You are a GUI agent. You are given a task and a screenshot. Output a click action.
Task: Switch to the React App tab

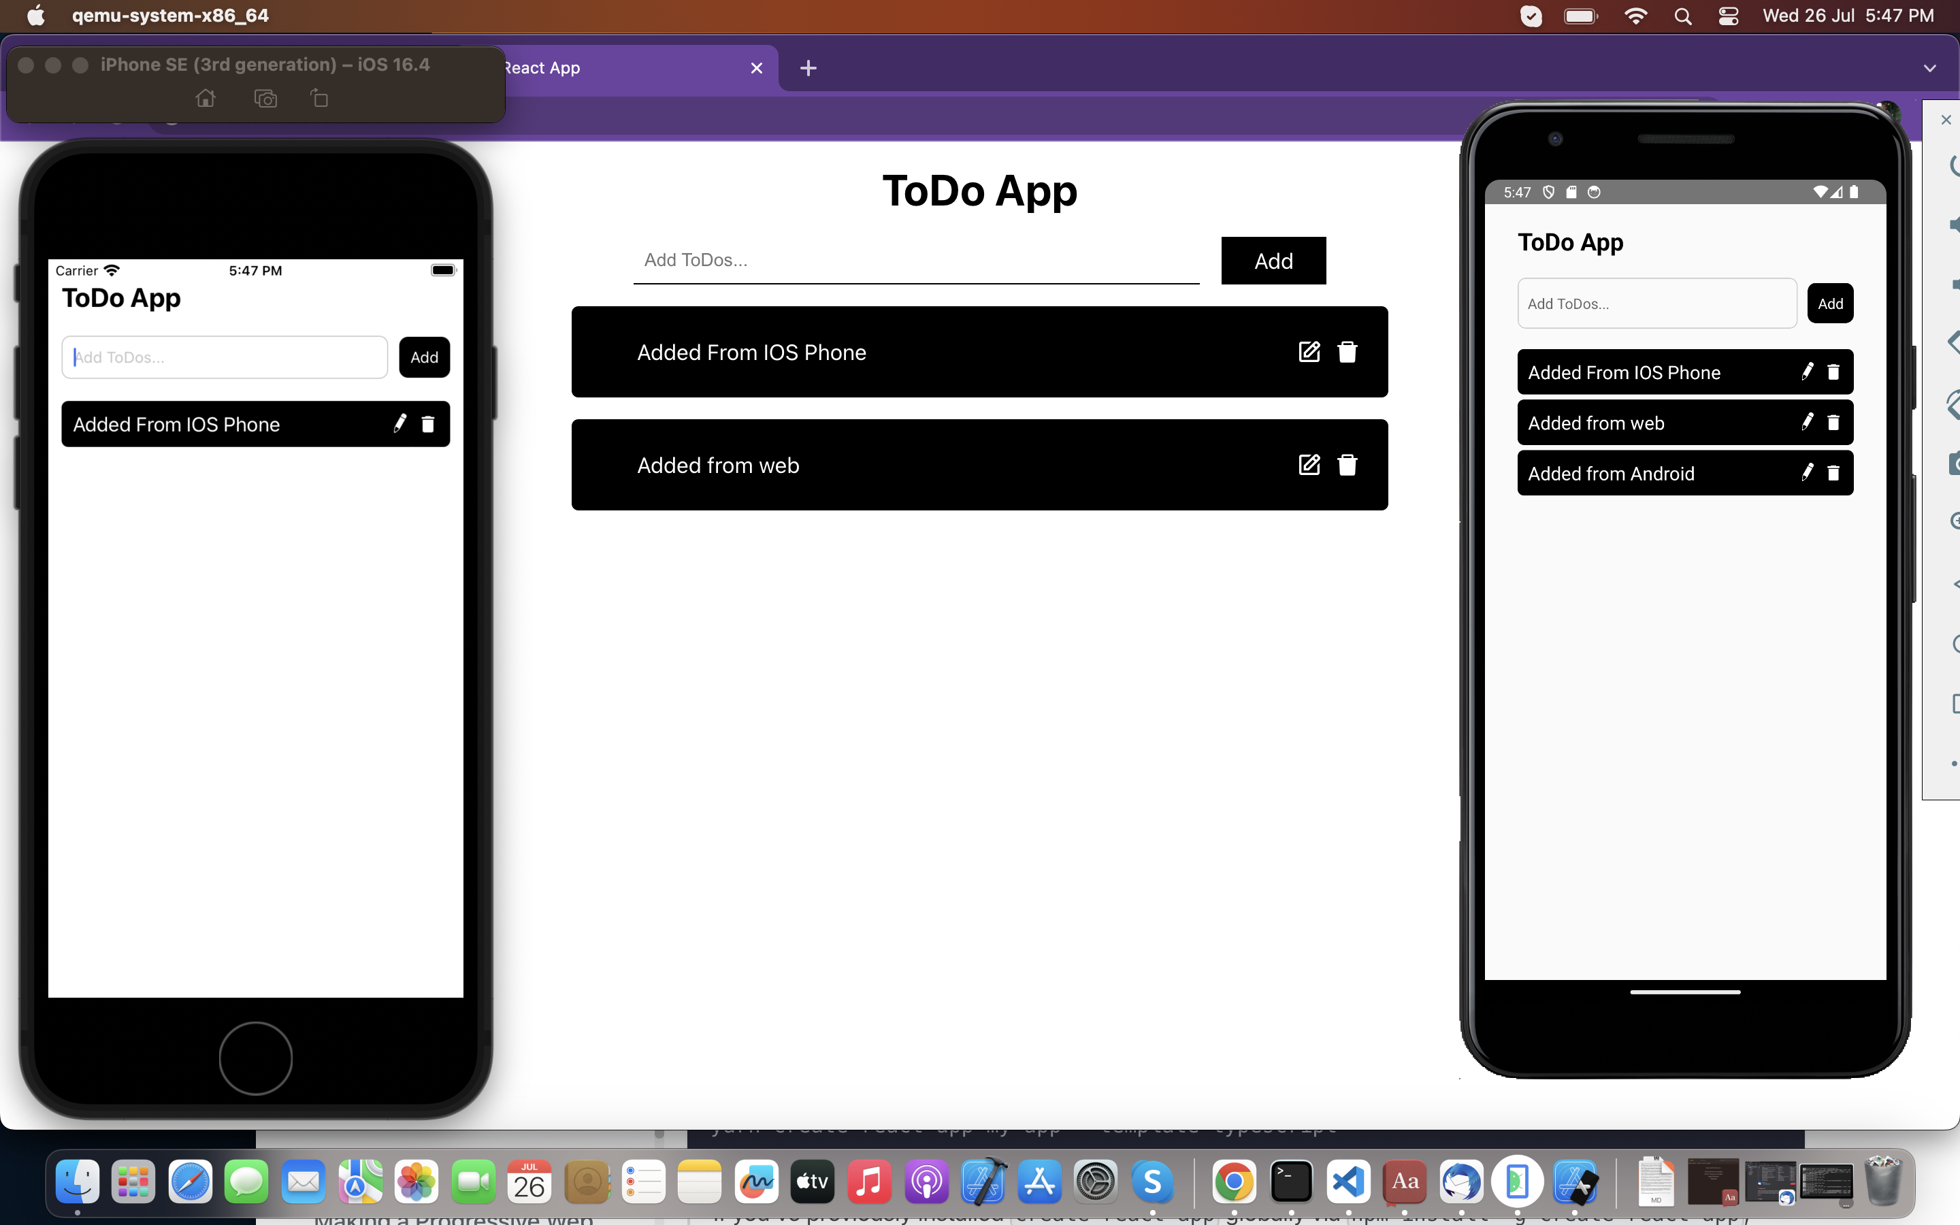tap(615, 69)
